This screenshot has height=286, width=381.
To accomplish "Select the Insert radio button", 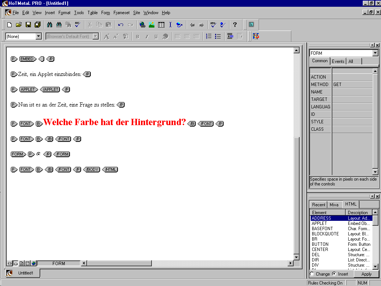I will [x=334, y=274].
